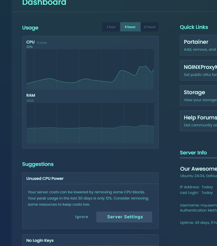Click the RAM usage graph
Screen dimensions: 217x246
point(90,123)
